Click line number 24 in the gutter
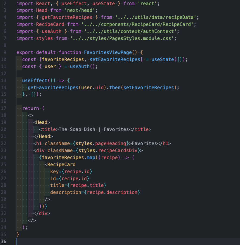The height and width of the screenshot is (245, 240). [x=4, y=157]
